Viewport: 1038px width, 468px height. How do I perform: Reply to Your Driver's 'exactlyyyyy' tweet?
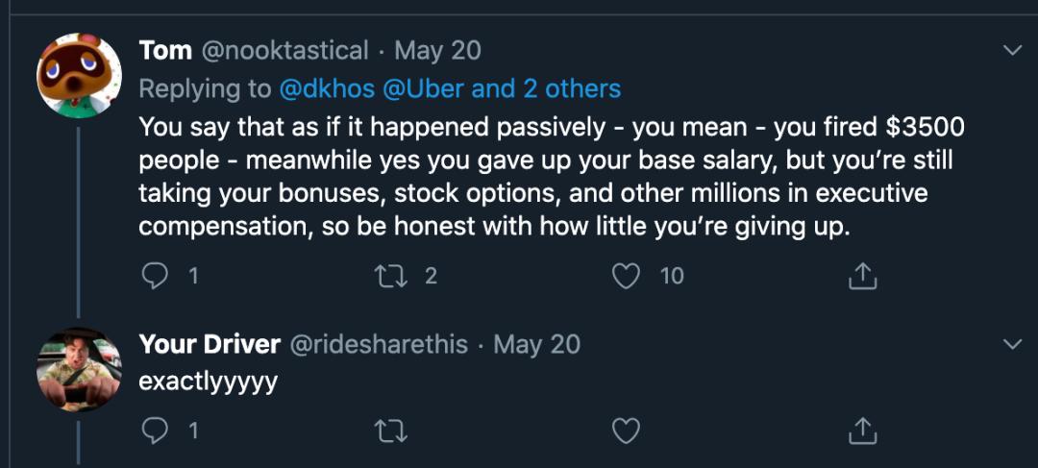(x=155, y=431)
